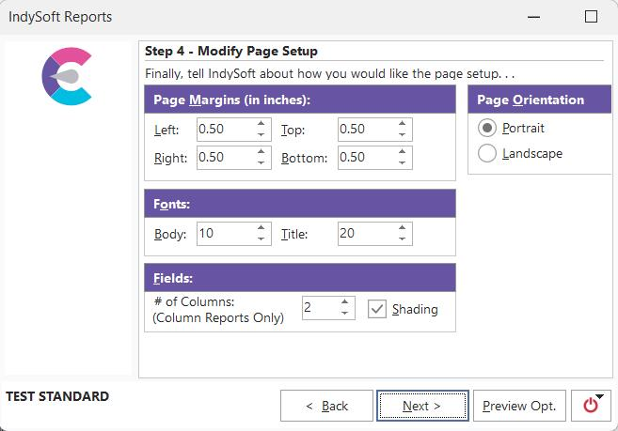Viewport: 618px width, 431px height.
Task: Click the Left margin input field
Action: tap(223, 130)
